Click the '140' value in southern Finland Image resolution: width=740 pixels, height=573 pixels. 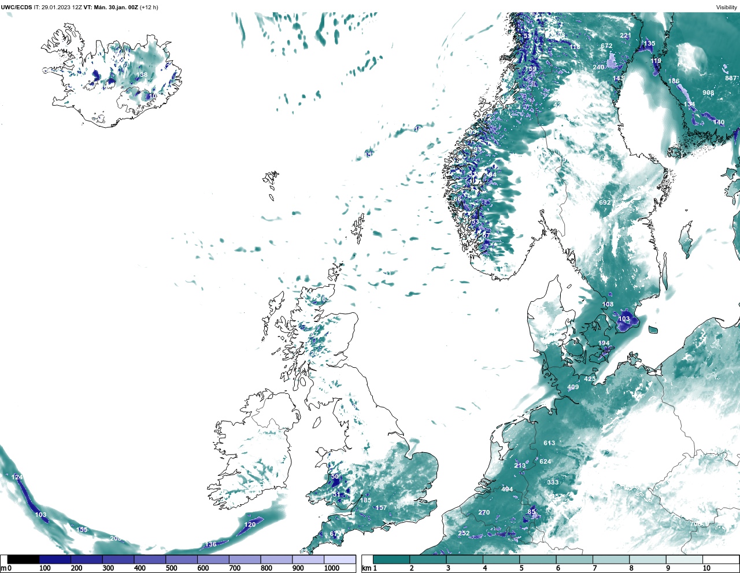719,123
